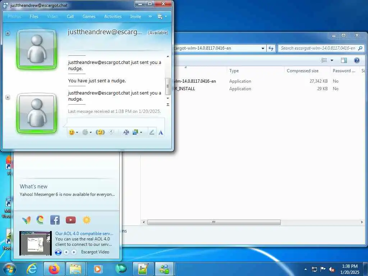
Task: Click the weather sun icon
Action: (86, 220)
